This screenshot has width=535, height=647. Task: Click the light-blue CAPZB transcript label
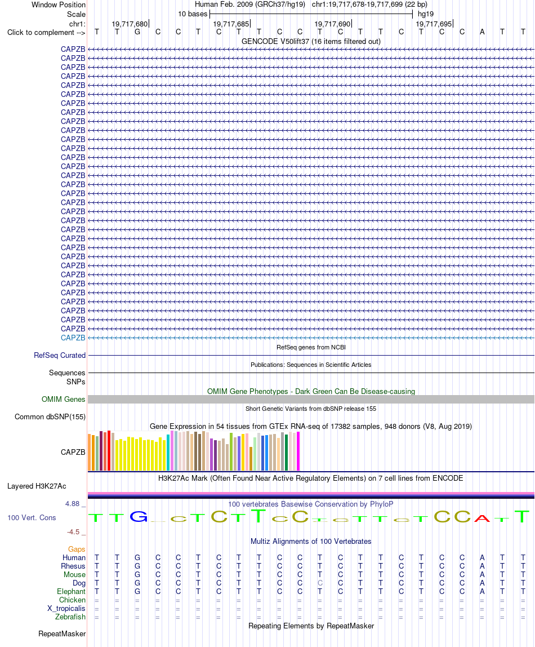click(x=73, y=338)
